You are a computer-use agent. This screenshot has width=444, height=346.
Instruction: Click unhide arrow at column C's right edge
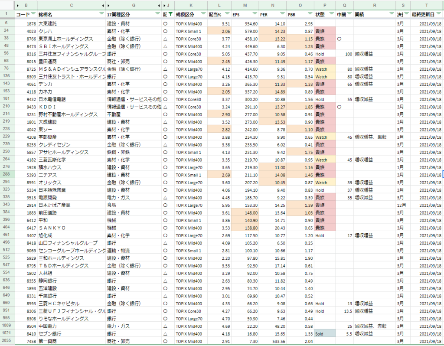click(103, 6)
